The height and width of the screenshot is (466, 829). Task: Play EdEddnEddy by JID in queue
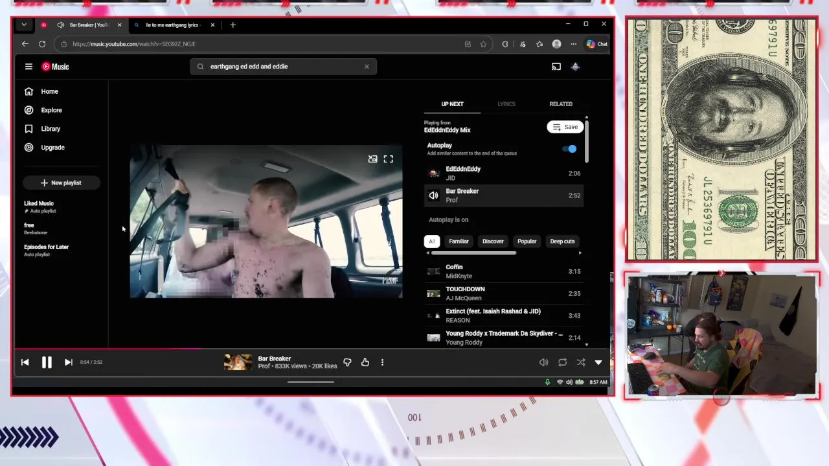[x=503, y=173]
